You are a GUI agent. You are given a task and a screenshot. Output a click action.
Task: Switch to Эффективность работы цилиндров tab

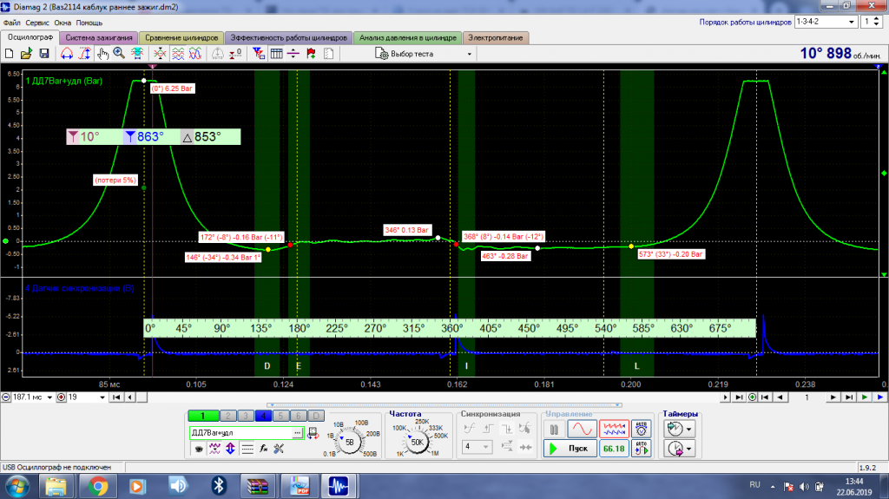point(288,38)
